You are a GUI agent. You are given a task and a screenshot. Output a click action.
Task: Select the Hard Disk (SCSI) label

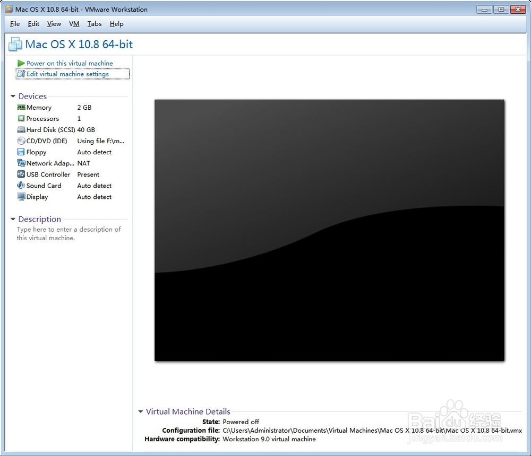pyautogui.click(x=51, y=130)
